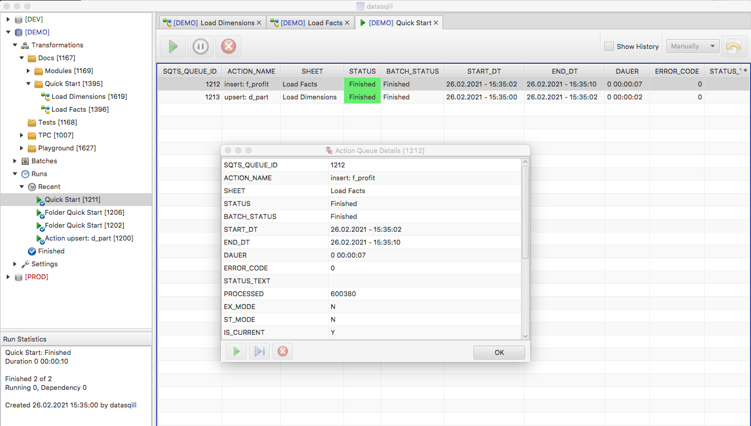Click the Folder Quick Start [1202] run icon
Screen dimensions: 751x426
40,226
